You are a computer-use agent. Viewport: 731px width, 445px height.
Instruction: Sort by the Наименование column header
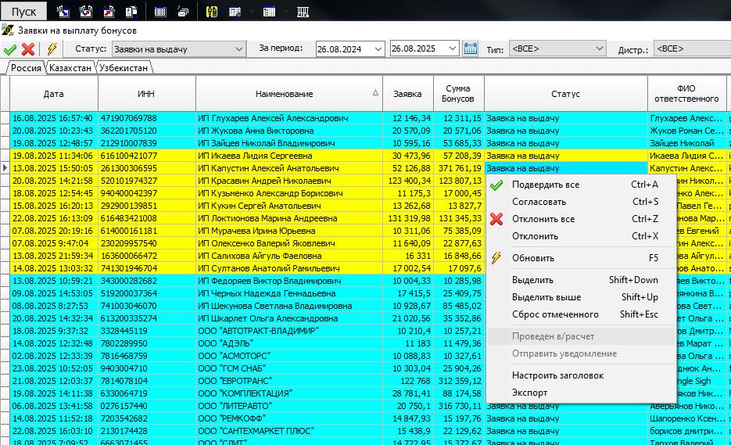289,94
